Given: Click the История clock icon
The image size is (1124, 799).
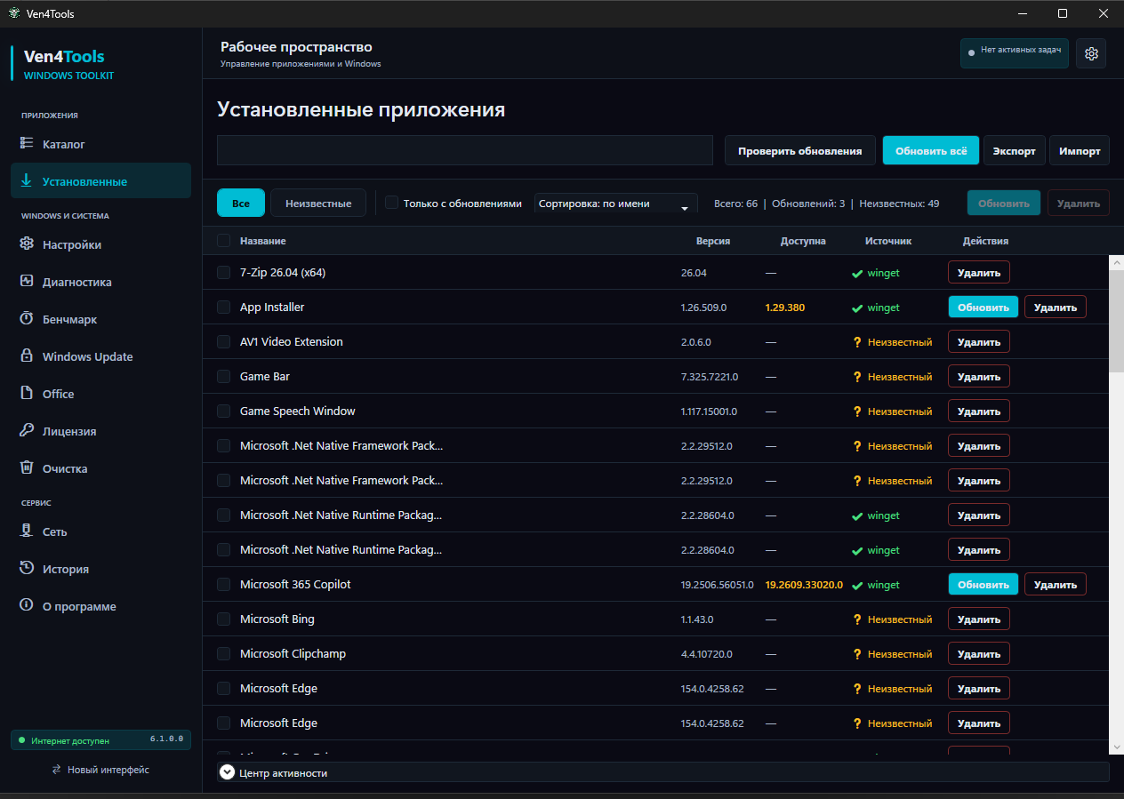Looking at the screenshot, I should (27, 569).
